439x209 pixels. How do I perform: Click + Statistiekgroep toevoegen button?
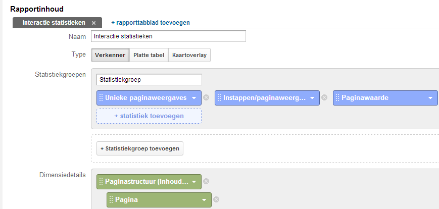(140, 148)
